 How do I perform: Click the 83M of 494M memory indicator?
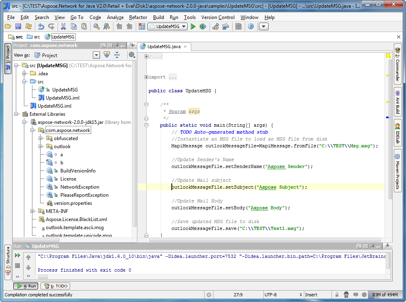tap(385, 295)
